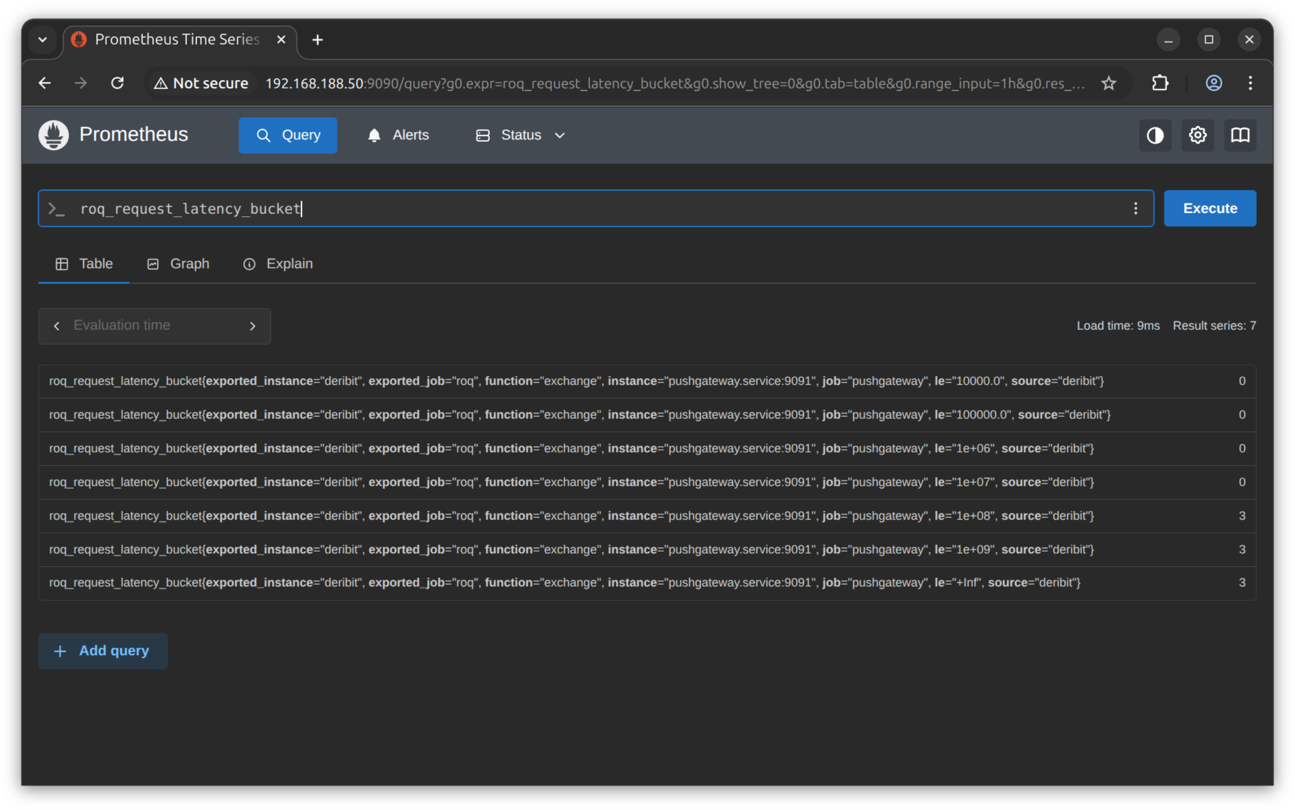Click the Prometheus flame logo

tap(54, 135)
